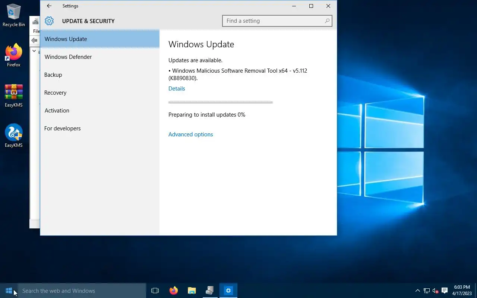The width and height of the screenshot is (477, 298).
Task: Select Windows Update in the sidebar
Action: (x=100, y=39)
